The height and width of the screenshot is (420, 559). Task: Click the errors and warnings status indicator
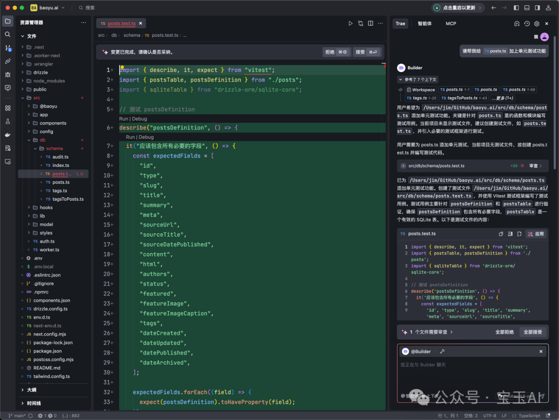coord(47,416)
